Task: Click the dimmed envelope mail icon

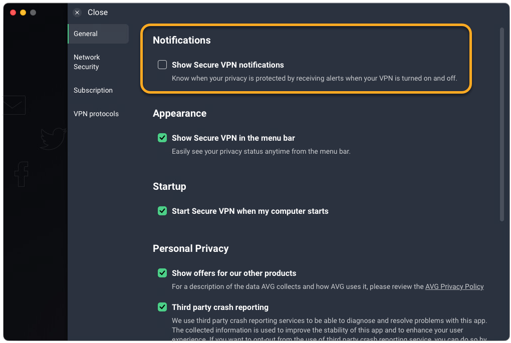Action: 14,105
